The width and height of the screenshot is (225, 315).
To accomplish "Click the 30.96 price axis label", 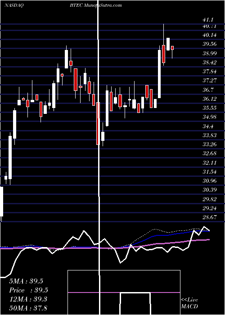I will coord(210,180).
